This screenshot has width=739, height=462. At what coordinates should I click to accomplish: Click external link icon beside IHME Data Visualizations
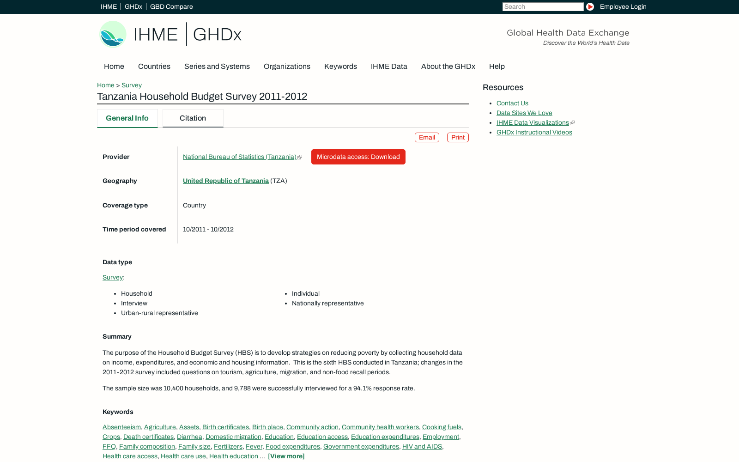tap(572, 123)
